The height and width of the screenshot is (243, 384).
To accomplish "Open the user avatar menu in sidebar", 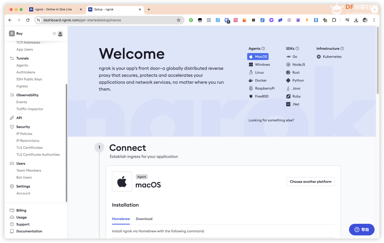I will [60, 33].
